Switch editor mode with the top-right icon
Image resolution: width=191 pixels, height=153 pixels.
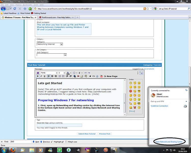click(141, 73)
